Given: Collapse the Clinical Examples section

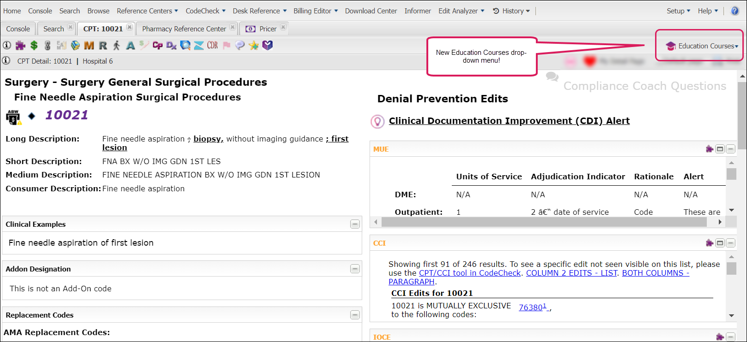Looking at the screenshot, I should pos(355,224).
